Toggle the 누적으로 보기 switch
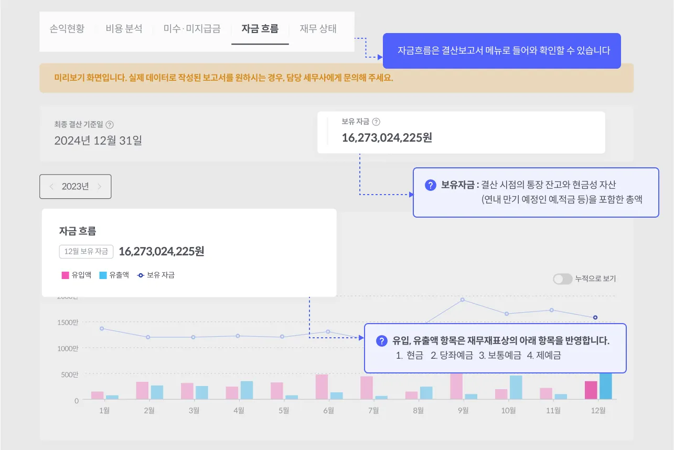The image size is (674, 450). (562, 279)
